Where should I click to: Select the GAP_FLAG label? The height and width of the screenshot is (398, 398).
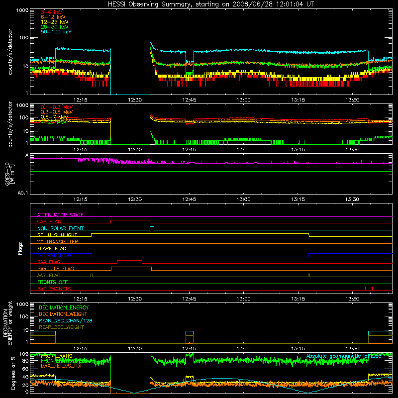49,221
